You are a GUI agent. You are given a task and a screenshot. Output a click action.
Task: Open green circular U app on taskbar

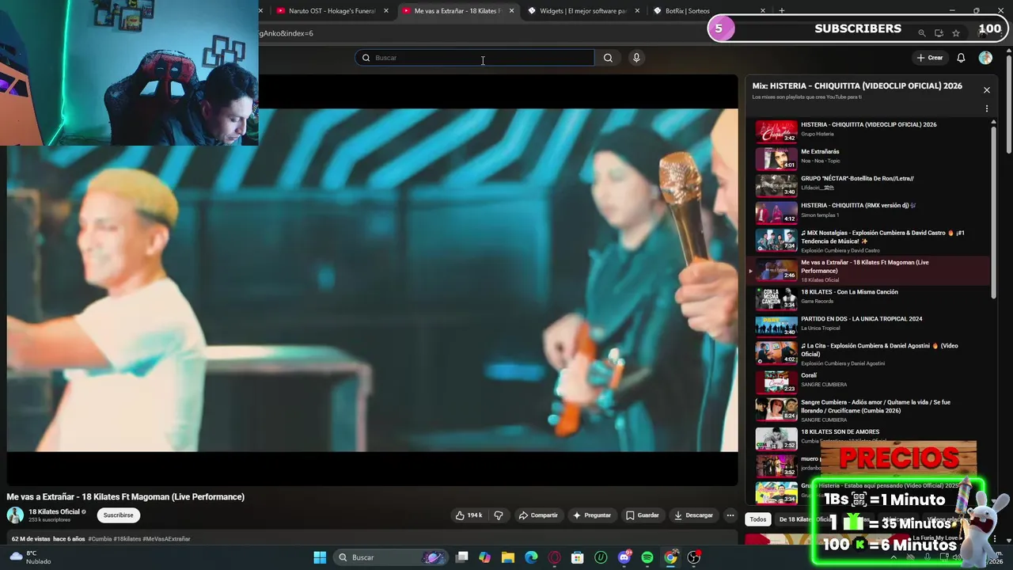tap(601, 557)
